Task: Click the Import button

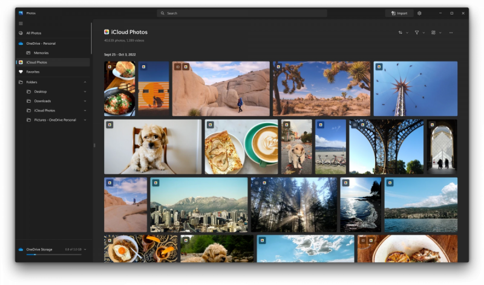Action: (400, 13)
